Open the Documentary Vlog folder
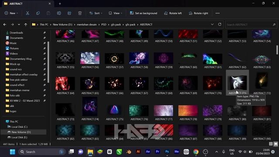This screenshot has width=279, height=157. coord(20,59)
